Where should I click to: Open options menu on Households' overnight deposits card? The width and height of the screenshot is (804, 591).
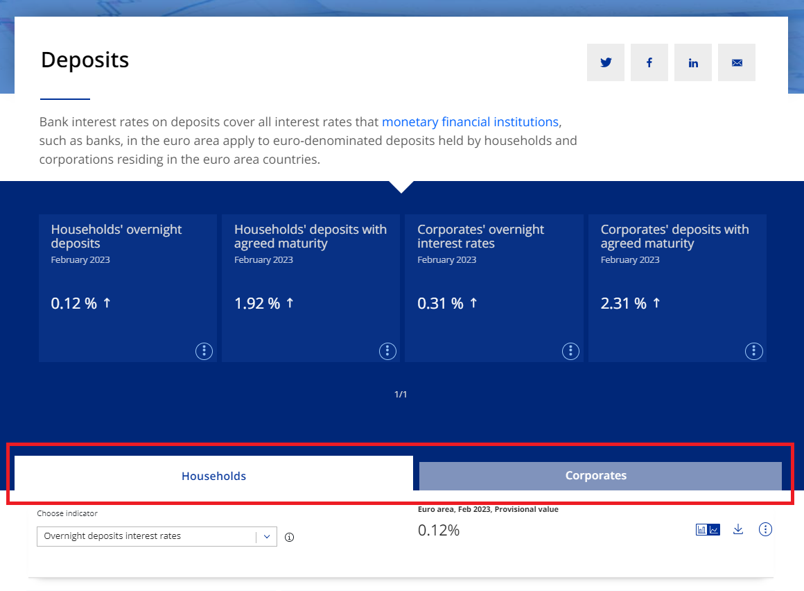click(204, 351)
